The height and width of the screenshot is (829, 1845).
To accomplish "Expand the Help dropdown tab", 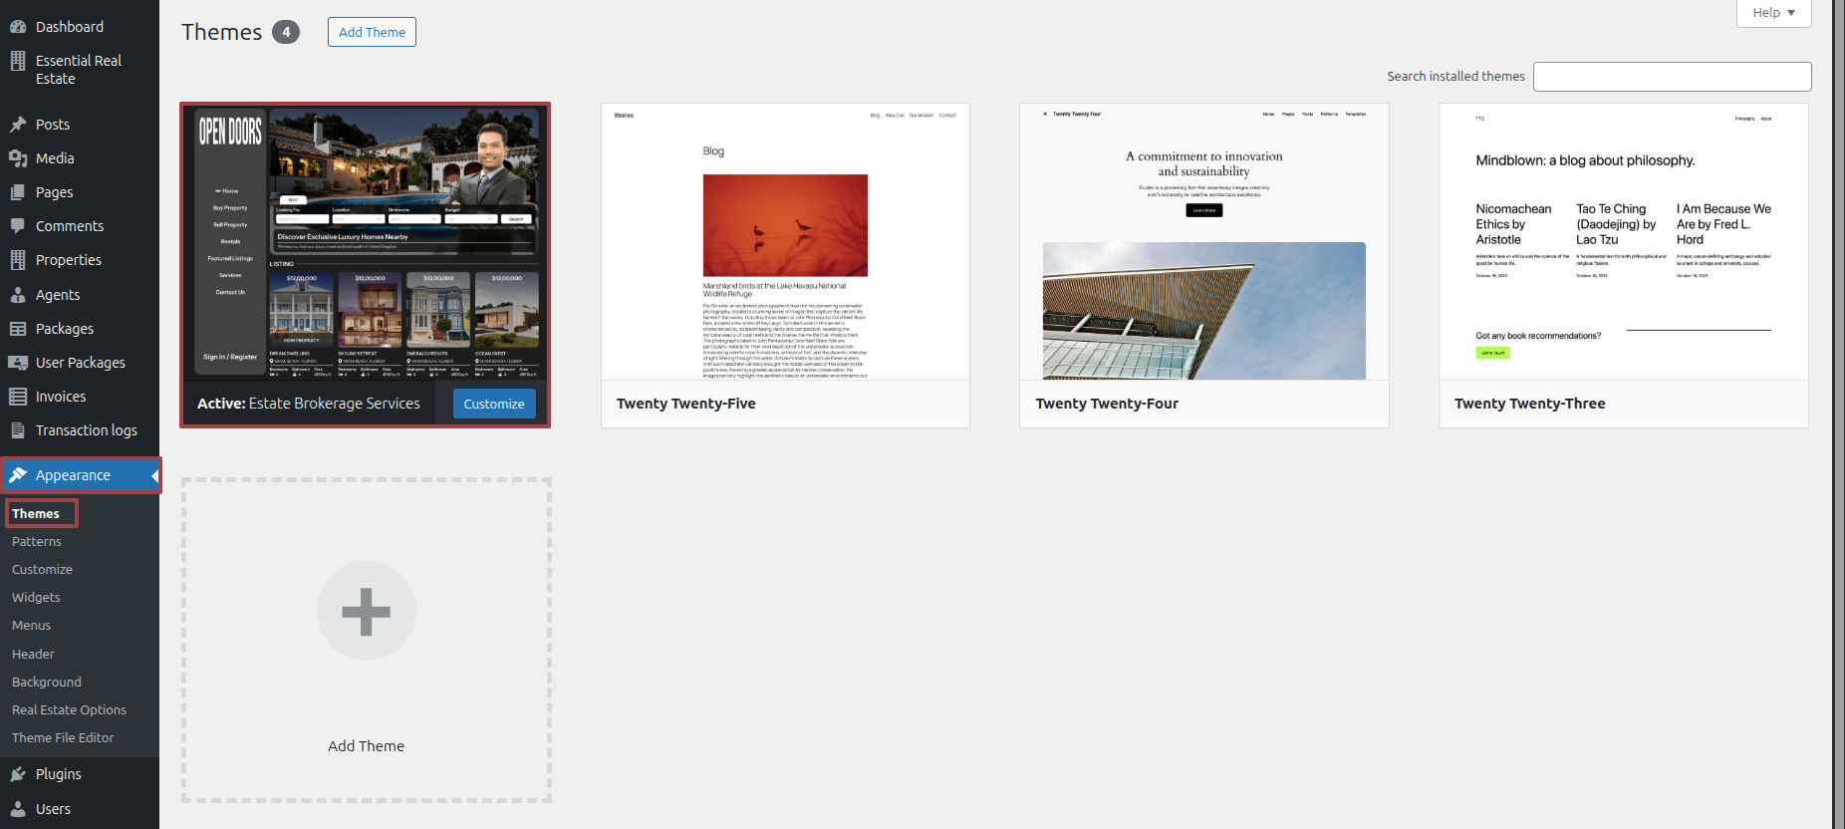I will [1773, 13].
